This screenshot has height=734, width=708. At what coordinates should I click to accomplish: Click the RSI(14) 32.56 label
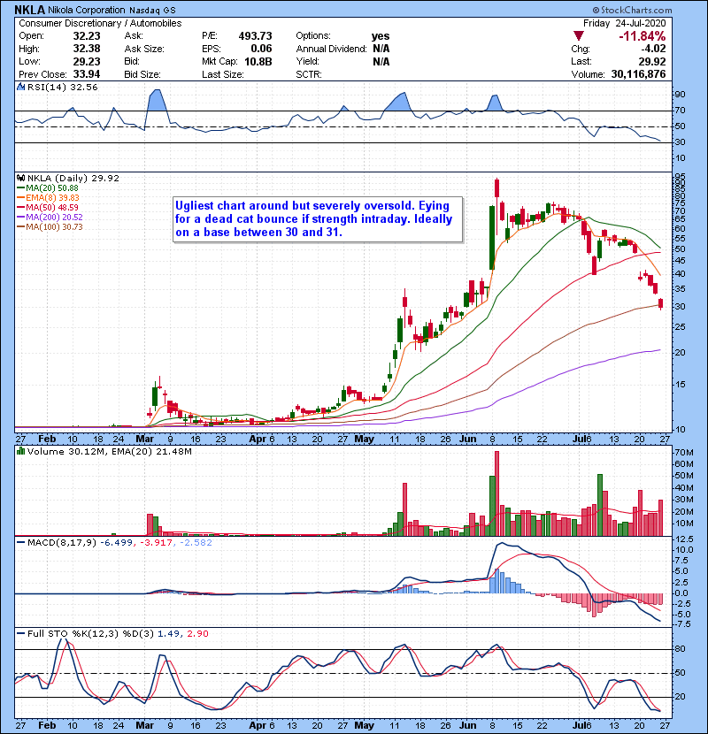[62, 87]
